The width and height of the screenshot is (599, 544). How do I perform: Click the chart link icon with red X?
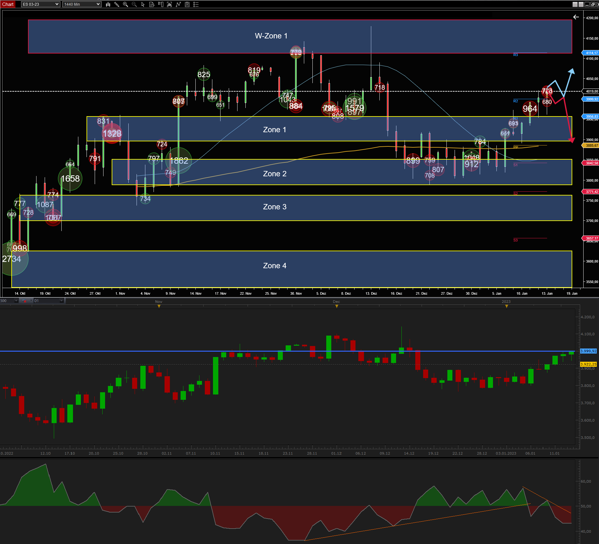[24, 301]
